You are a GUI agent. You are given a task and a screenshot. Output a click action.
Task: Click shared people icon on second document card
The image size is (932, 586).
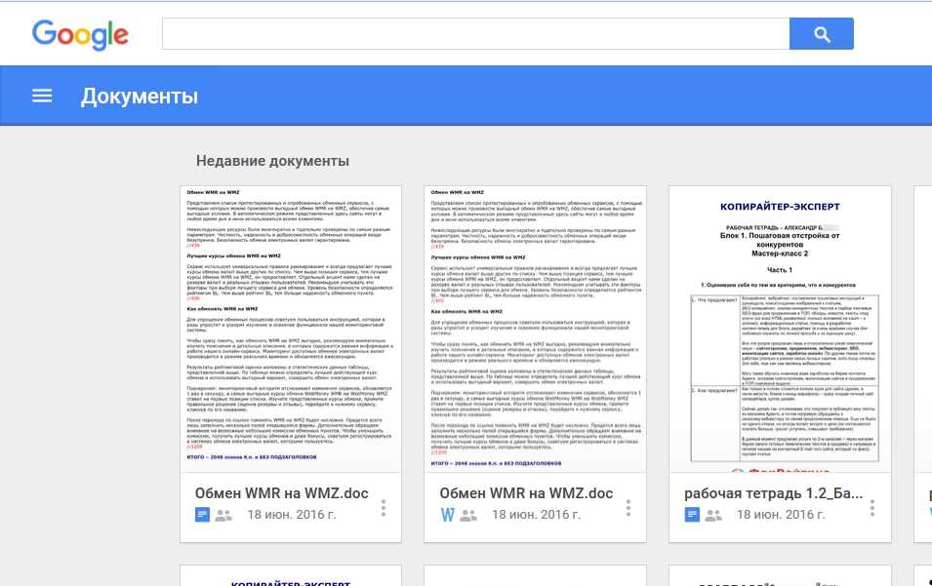(x=468, y=515)
